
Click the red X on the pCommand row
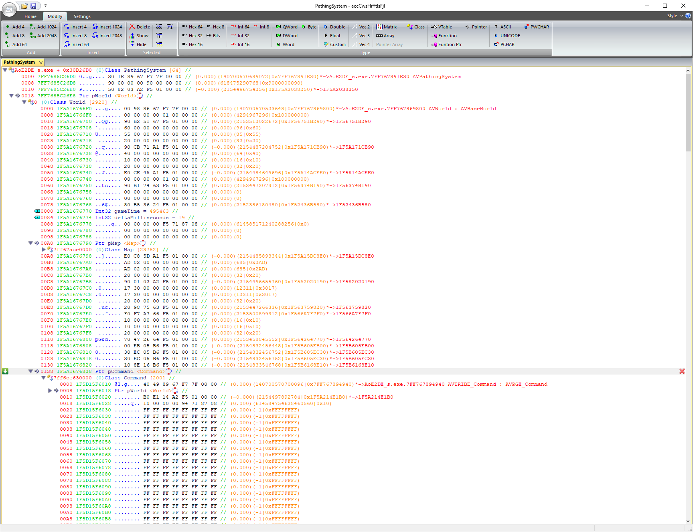(682, 371)
